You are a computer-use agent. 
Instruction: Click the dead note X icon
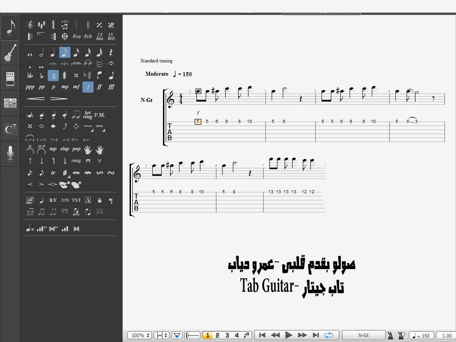coord(30,126)
